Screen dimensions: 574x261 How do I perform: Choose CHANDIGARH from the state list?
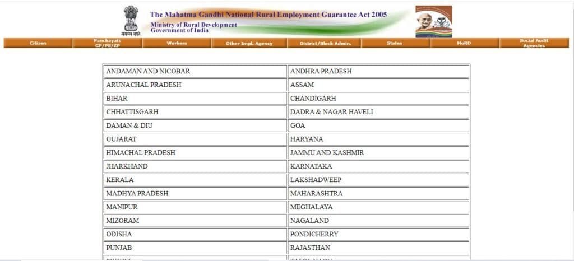(x=313, y=99)
